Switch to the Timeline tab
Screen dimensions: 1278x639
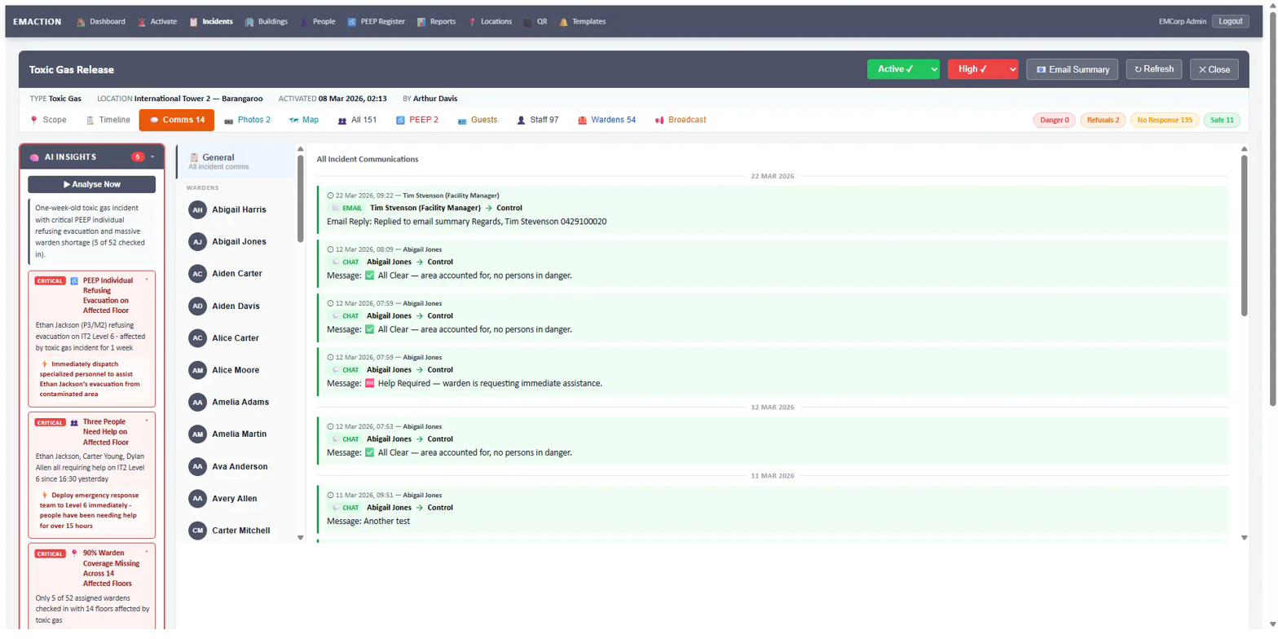[x=108, y=120]
